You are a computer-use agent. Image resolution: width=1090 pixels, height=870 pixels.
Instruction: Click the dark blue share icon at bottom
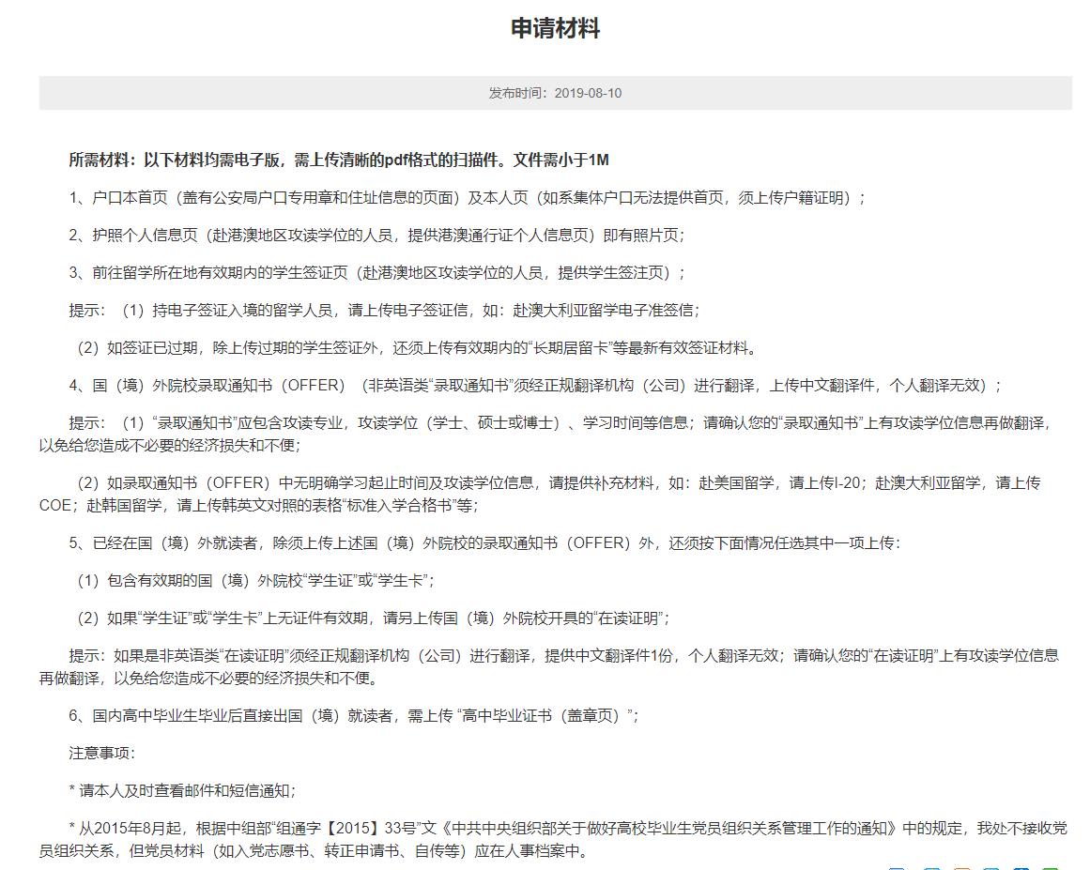point(1021,868)
